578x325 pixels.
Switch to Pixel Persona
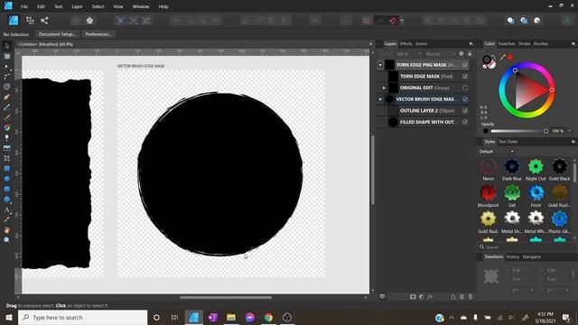[x=30, y=20]
